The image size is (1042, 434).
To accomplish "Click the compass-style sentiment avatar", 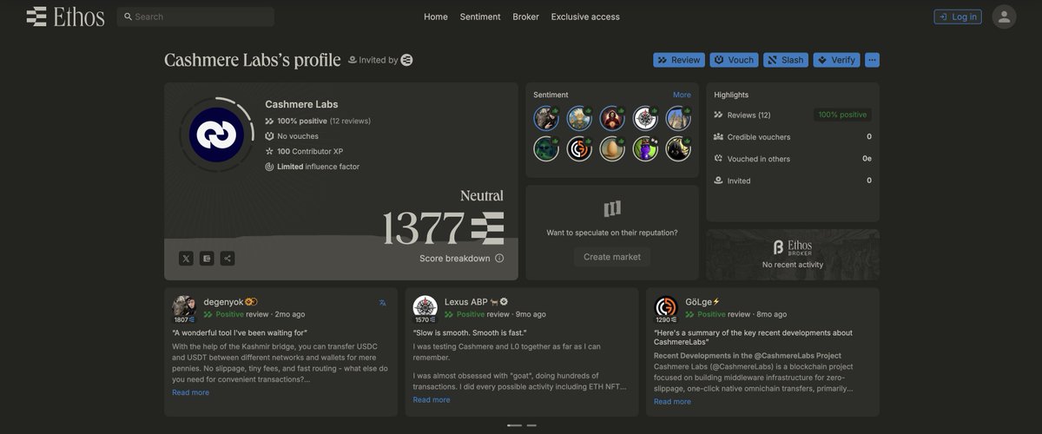I will tap(645, 118).
